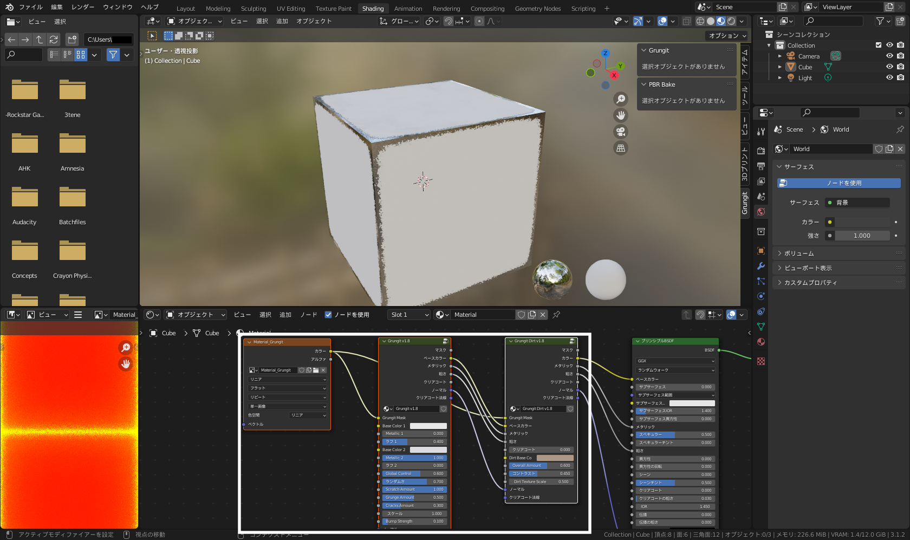Open the World properties tab icon

(761, 212)
